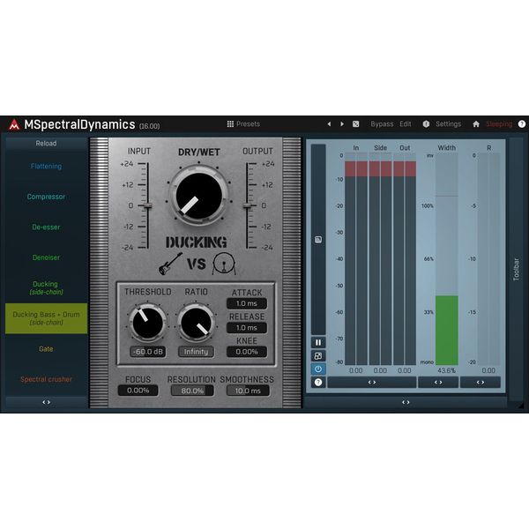
Task: Click the KNEE 0.00% field
Action: (247, 352)
